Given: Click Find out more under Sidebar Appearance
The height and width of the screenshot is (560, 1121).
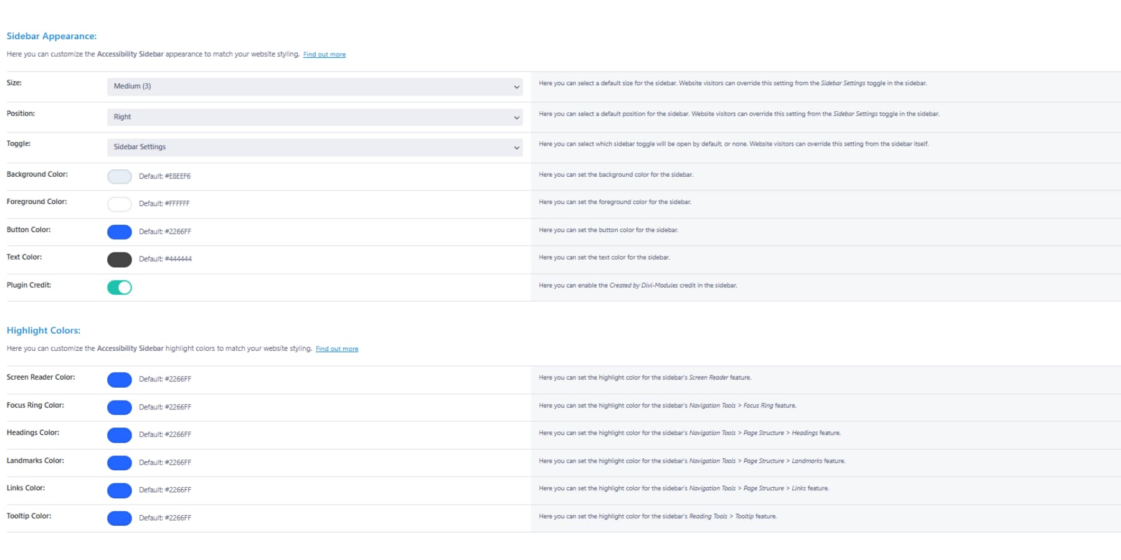Looking at the screenshot, I should 324,54.
